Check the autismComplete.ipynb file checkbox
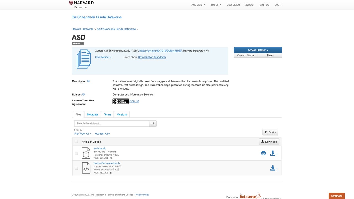This screenshot has width=354, height=199. 76,168
